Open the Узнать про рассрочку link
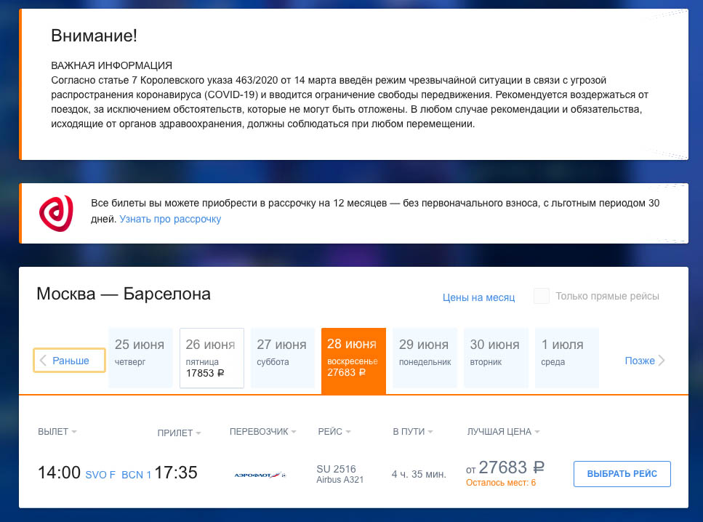This screenshot has width=703, height=522. pos(170,219)
